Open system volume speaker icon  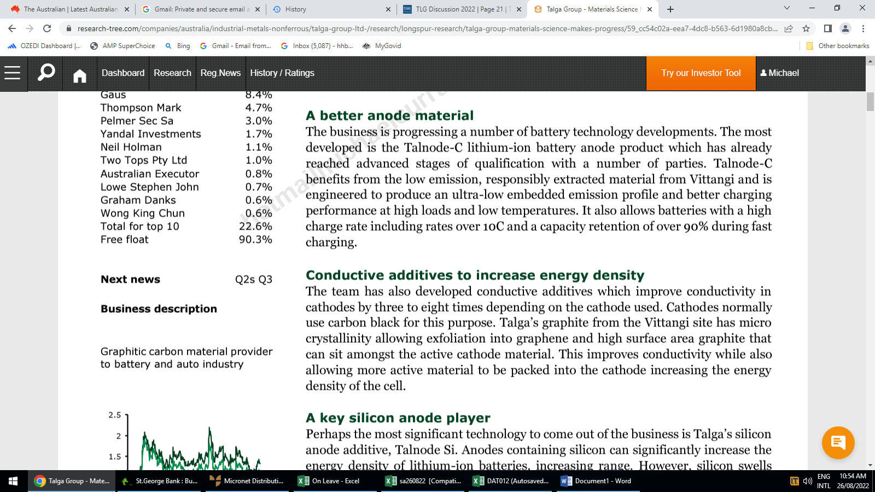click(x=808, y=481)
